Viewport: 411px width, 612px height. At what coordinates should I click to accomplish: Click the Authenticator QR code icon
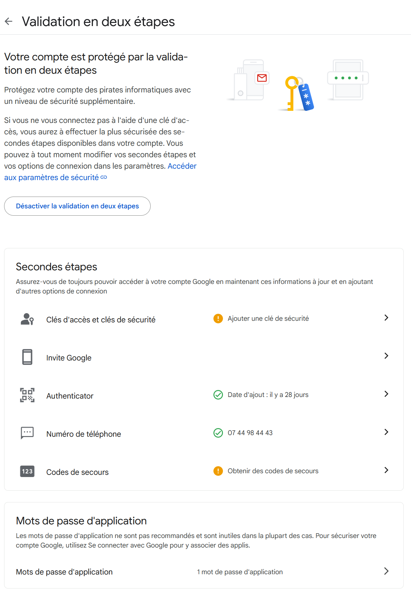(x=27, y=395)
